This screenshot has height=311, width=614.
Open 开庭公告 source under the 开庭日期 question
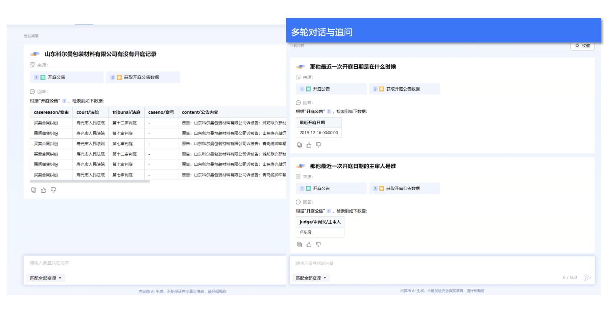click(x=331, y=89)
